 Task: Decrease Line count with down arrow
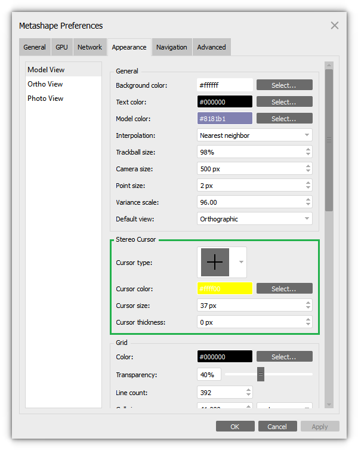pos(248,395)
